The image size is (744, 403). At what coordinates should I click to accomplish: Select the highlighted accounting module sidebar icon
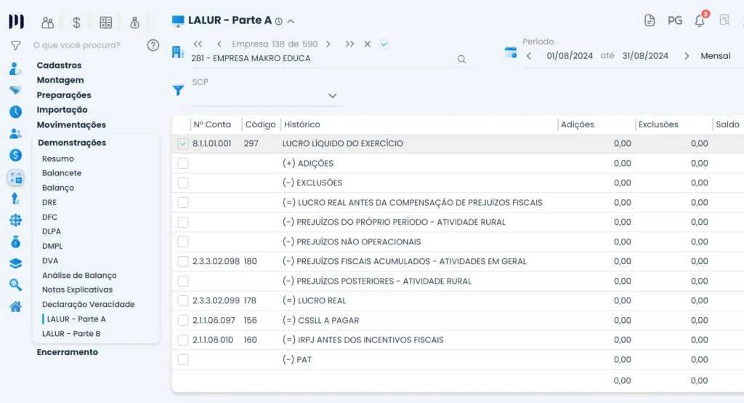point(16,177)
